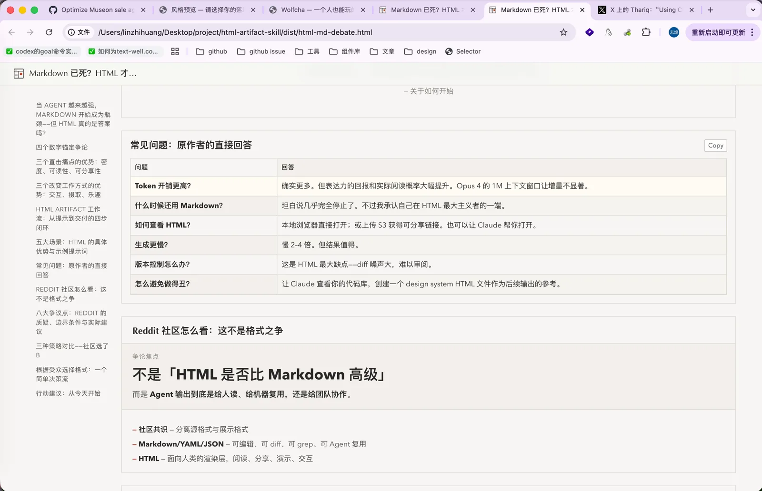The height and width of the screenshot is (491, 762).
Task: Expand the tab search chevron
Action: click(753, 10)
